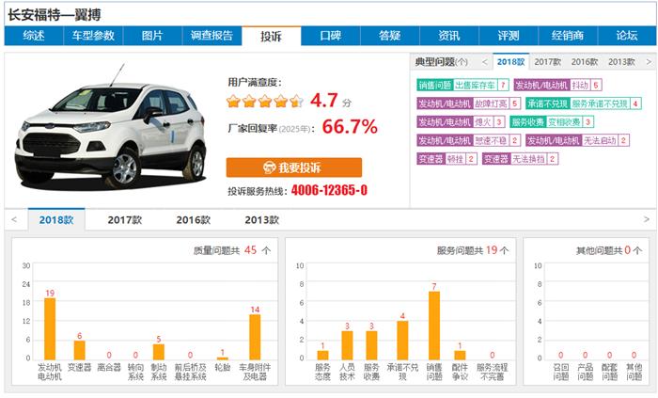Switch to the 车型参数 tab

93,36
